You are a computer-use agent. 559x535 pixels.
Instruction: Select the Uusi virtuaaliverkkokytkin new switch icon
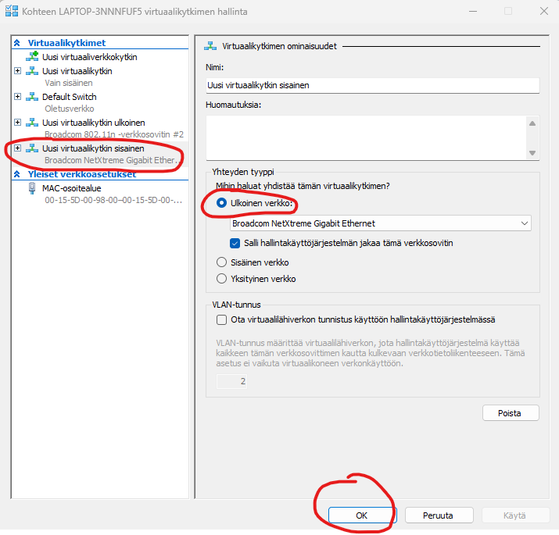[x=32, y=56]
